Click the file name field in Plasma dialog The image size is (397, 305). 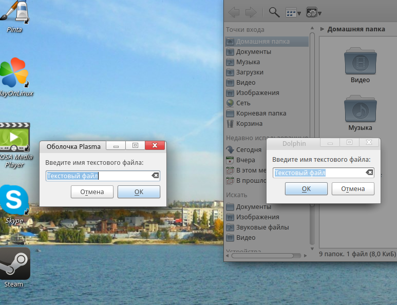pos(103,176)
